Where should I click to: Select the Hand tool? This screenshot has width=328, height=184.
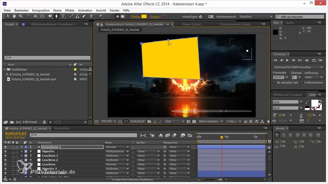point(15,16)
